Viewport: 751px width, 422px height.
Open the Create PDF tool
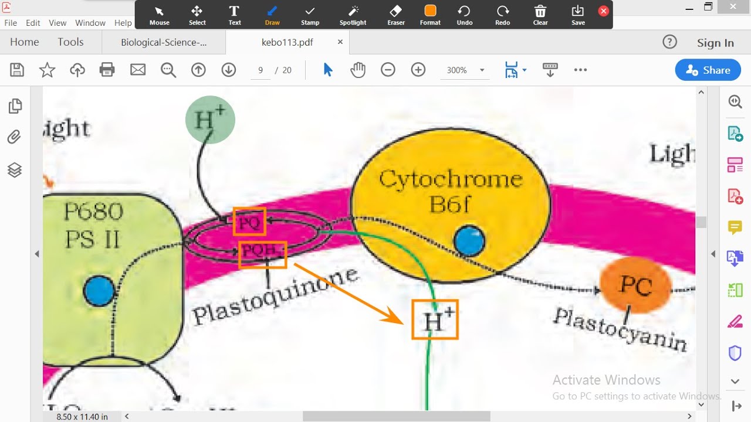tap(735, 196)
